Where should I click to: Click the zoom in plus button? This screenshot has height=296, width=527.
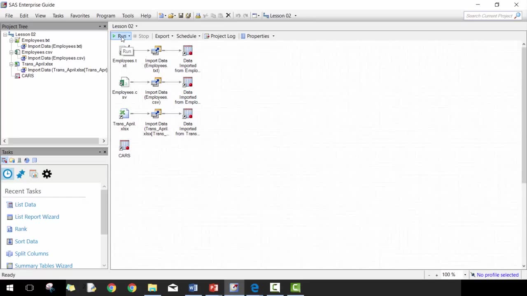[x=436, y=275]
